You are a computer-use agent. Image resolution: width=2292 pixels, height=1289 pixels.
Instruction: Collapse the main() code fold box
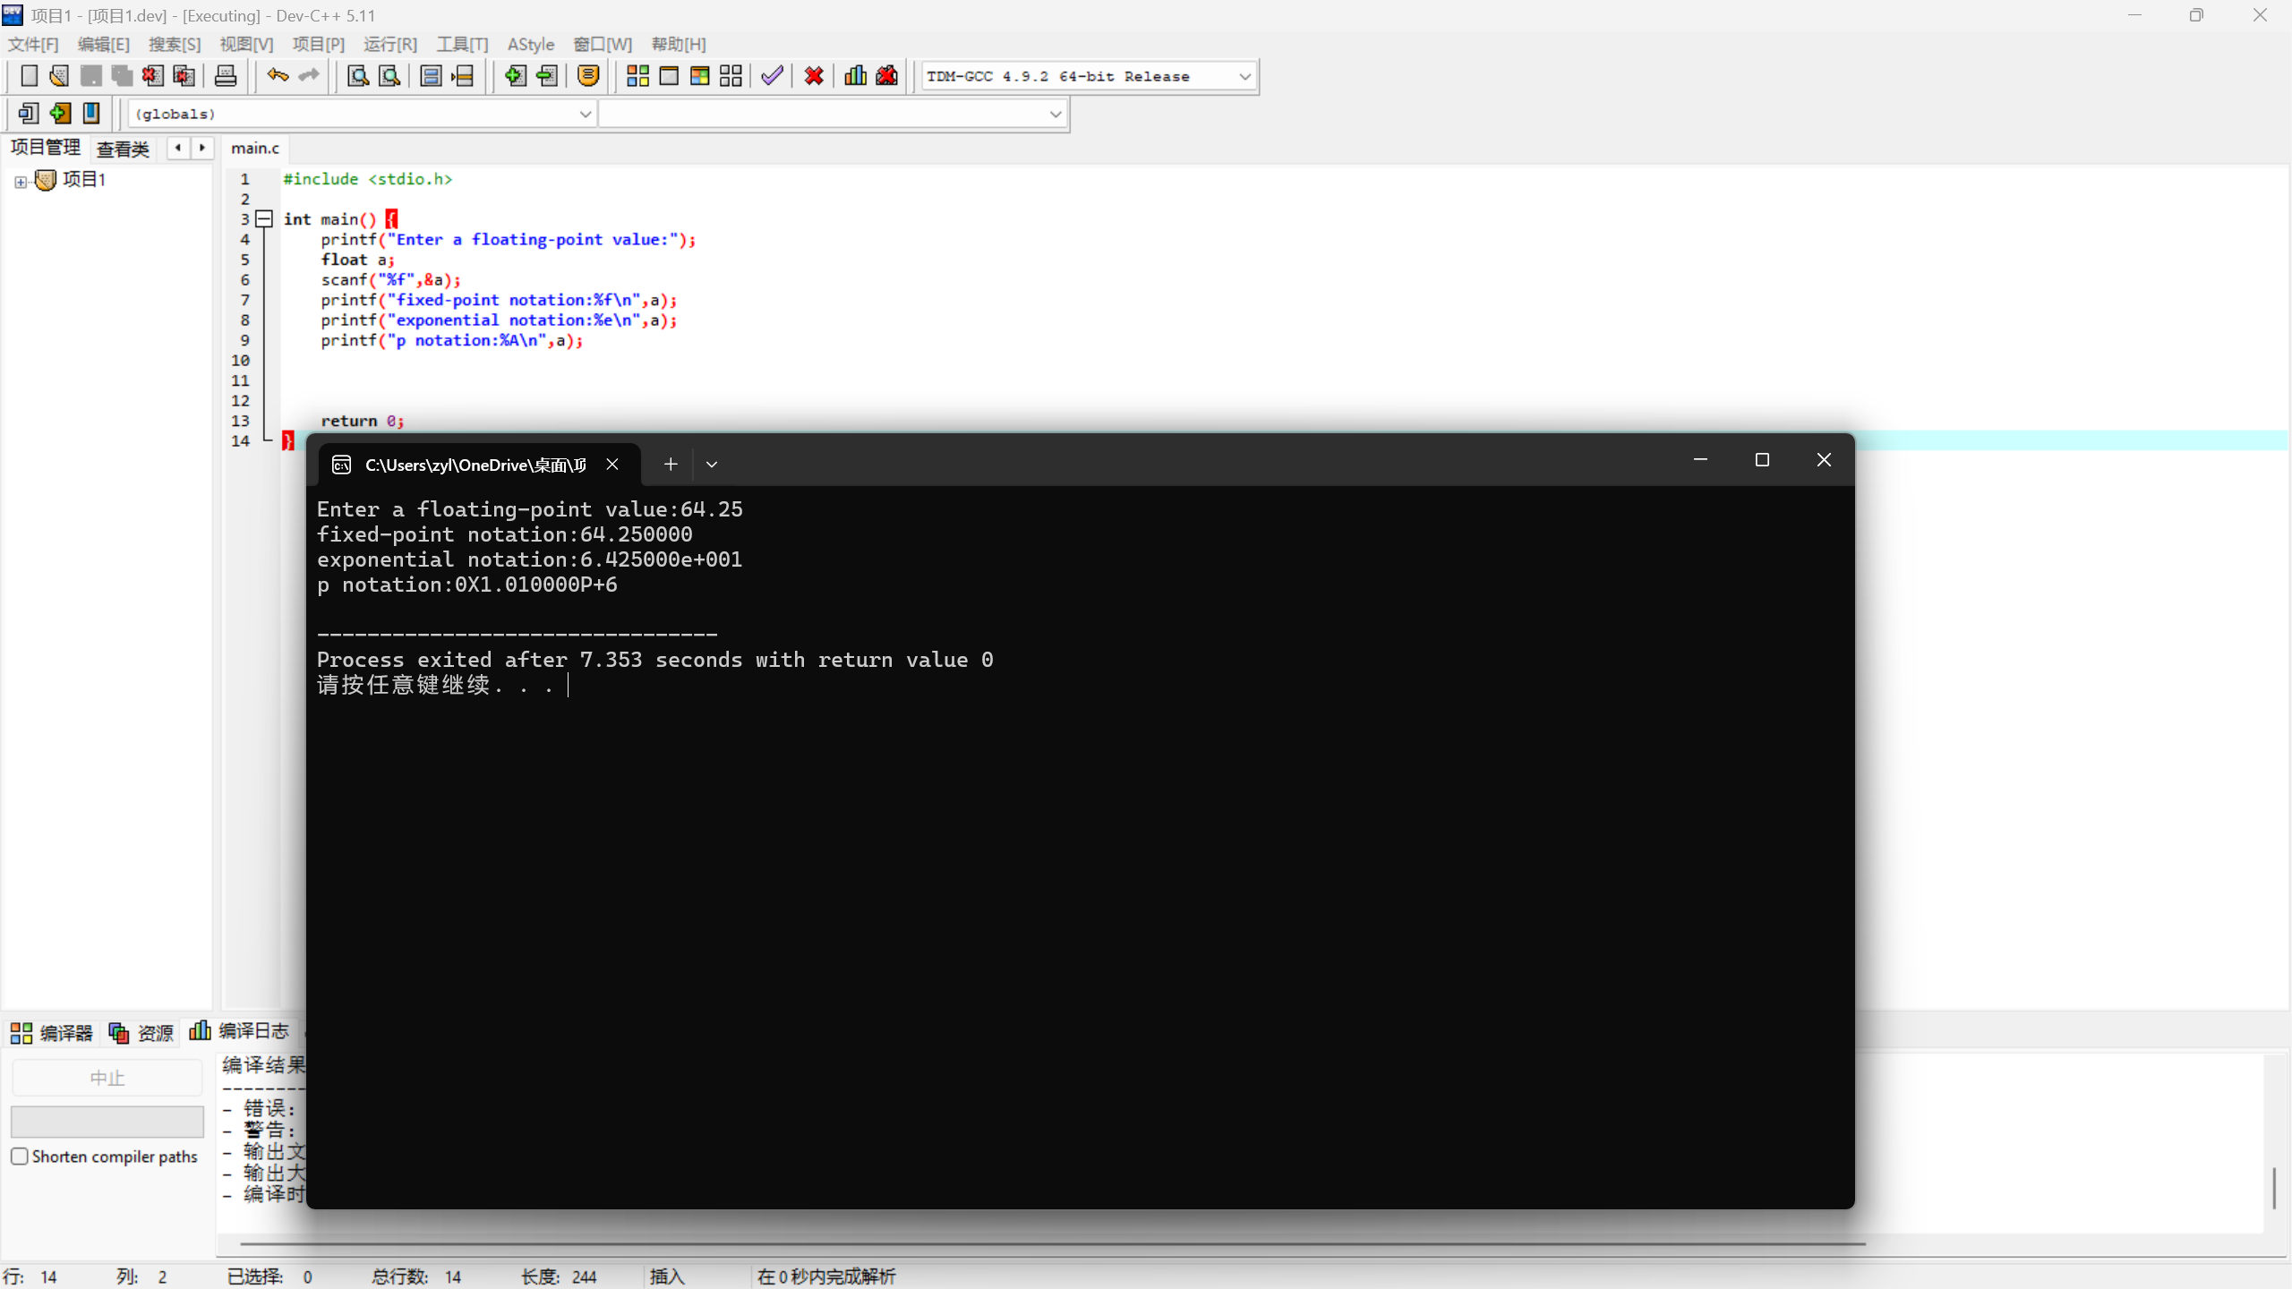coord(264,218)
